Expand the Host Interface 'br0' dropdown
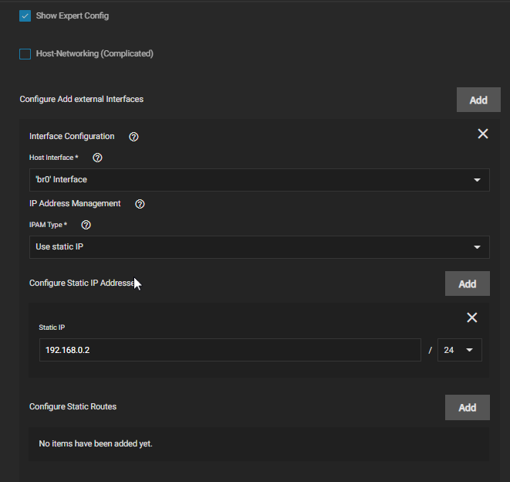510x482 pixels. click(x=258, y=180)
